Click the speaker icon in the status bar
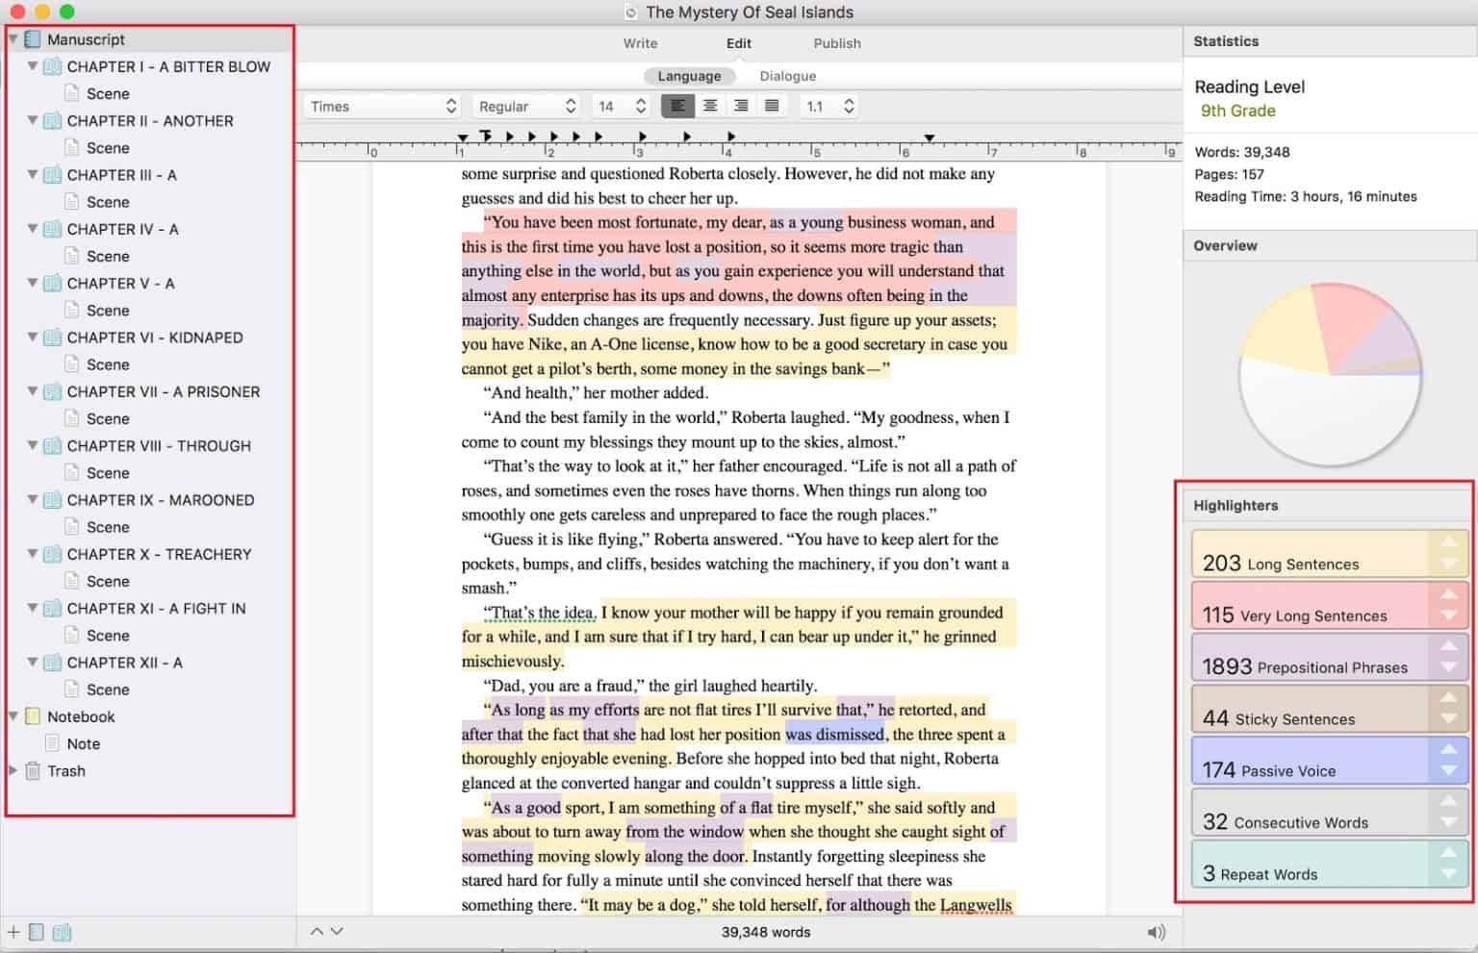 click(x=1155, y=931)
